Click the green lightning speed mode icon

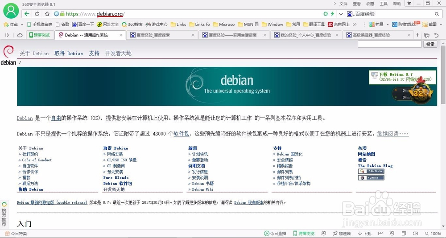(332, 14)
